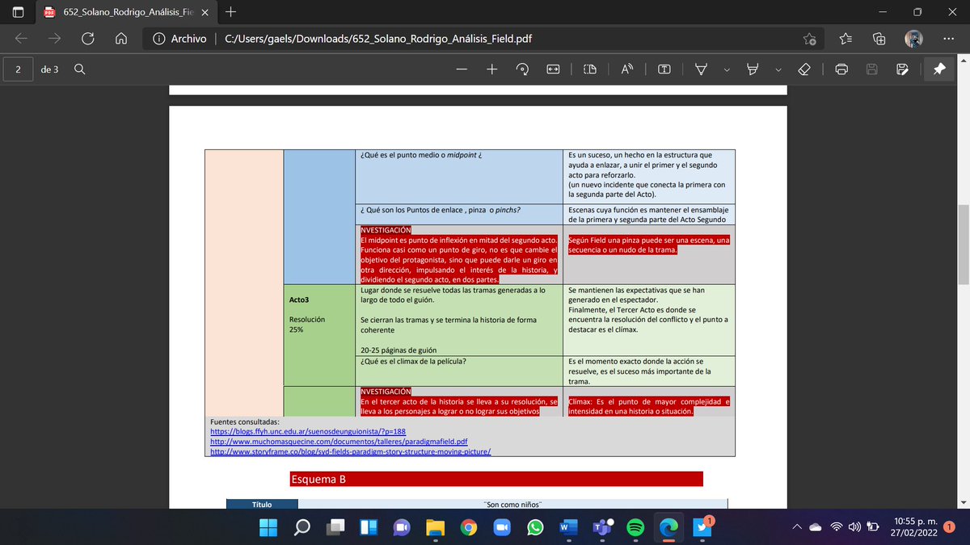Open a new browser tab
The width and height of the screenshot is (970, 545).
(231, 12)
